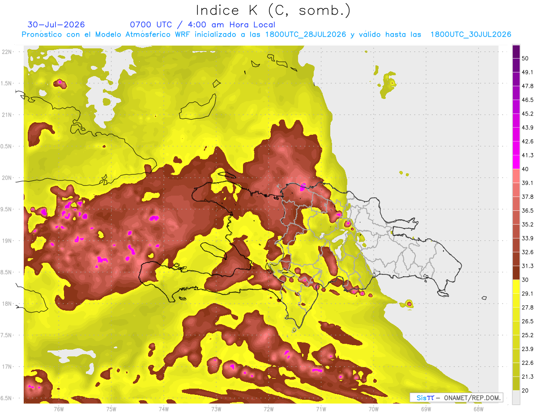This screenshot has width=537, height=415.
Task: Click the '69W' longitude label
Action: (426, 409)
